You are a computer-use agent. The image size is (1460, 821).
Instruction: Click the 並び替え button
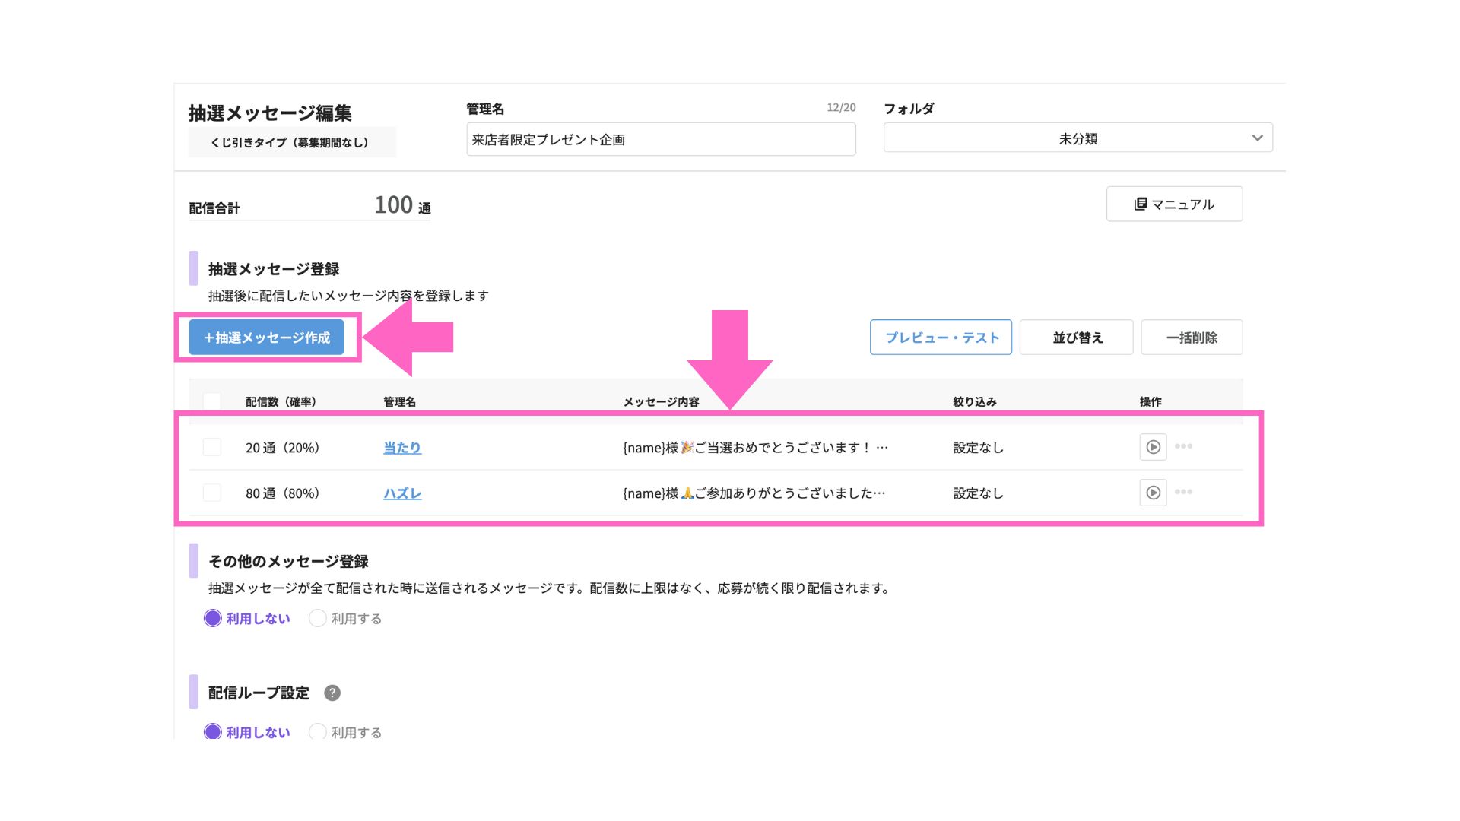click(1076, 338)
